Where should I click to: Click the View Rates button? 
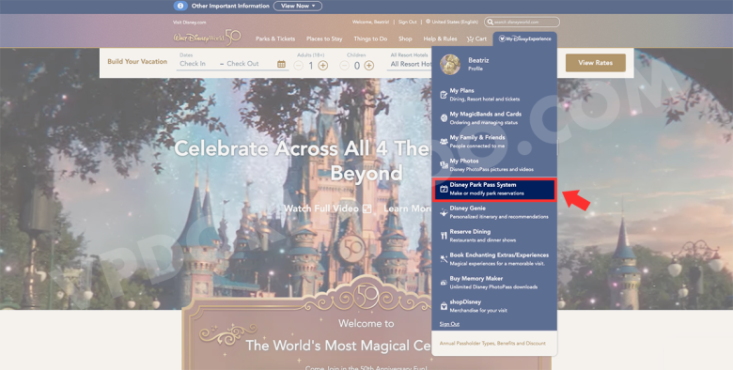click(x=595, y=63)
